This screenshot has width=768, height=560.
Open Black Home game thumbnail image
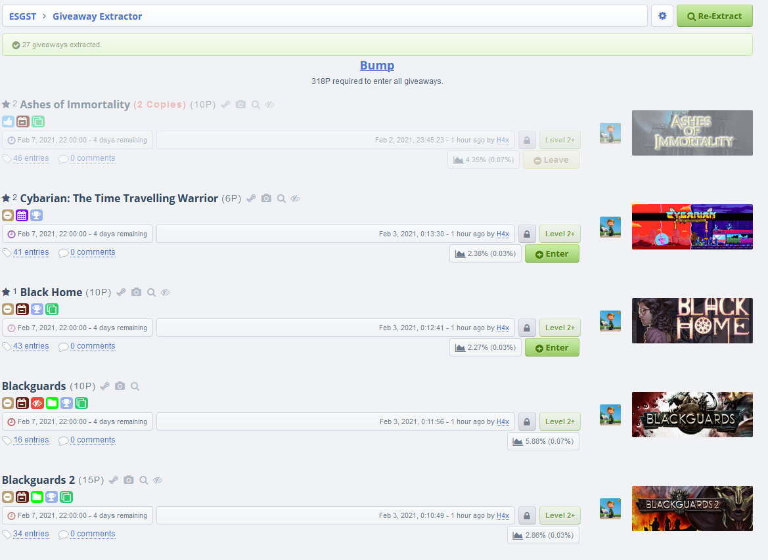(x=692, y=320)
